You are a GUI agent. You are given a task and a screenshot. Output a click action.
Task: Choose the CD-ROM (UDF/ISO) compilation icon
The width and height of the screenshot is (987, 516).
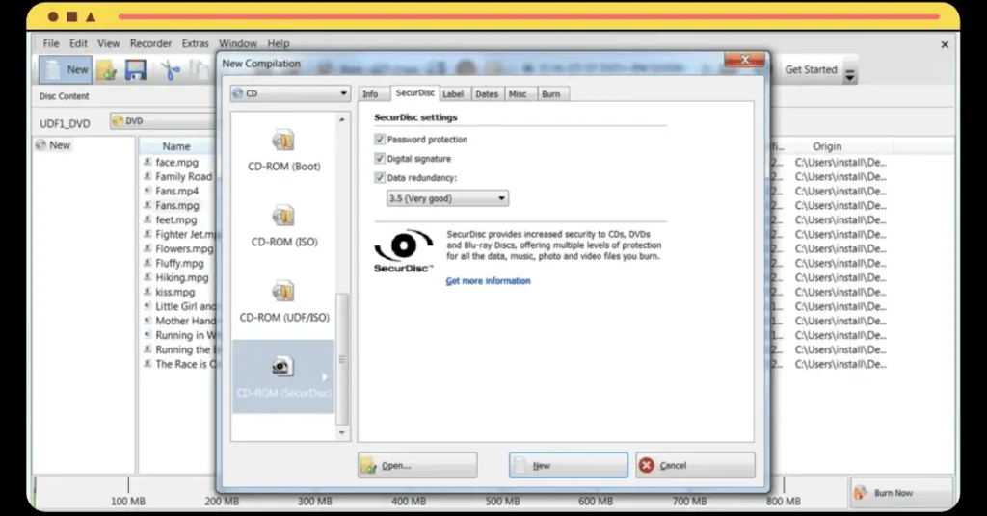pos(283,291)
